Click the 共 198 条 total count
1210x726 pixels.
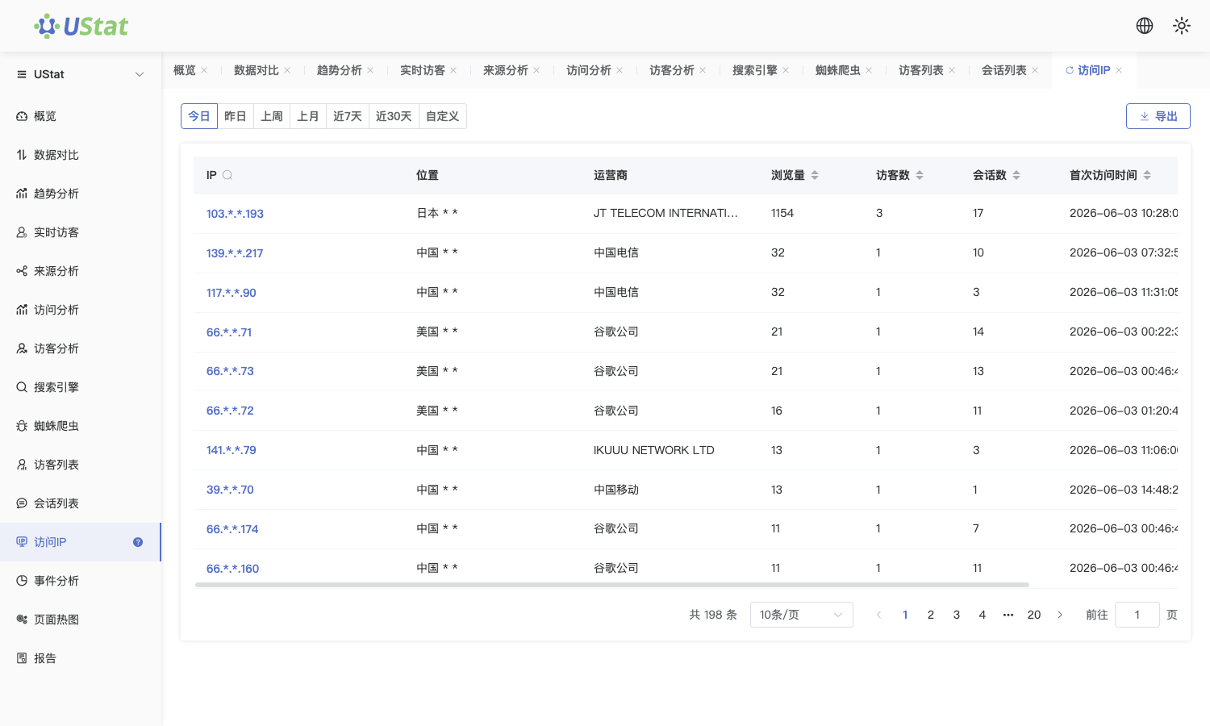pos(713,615)
